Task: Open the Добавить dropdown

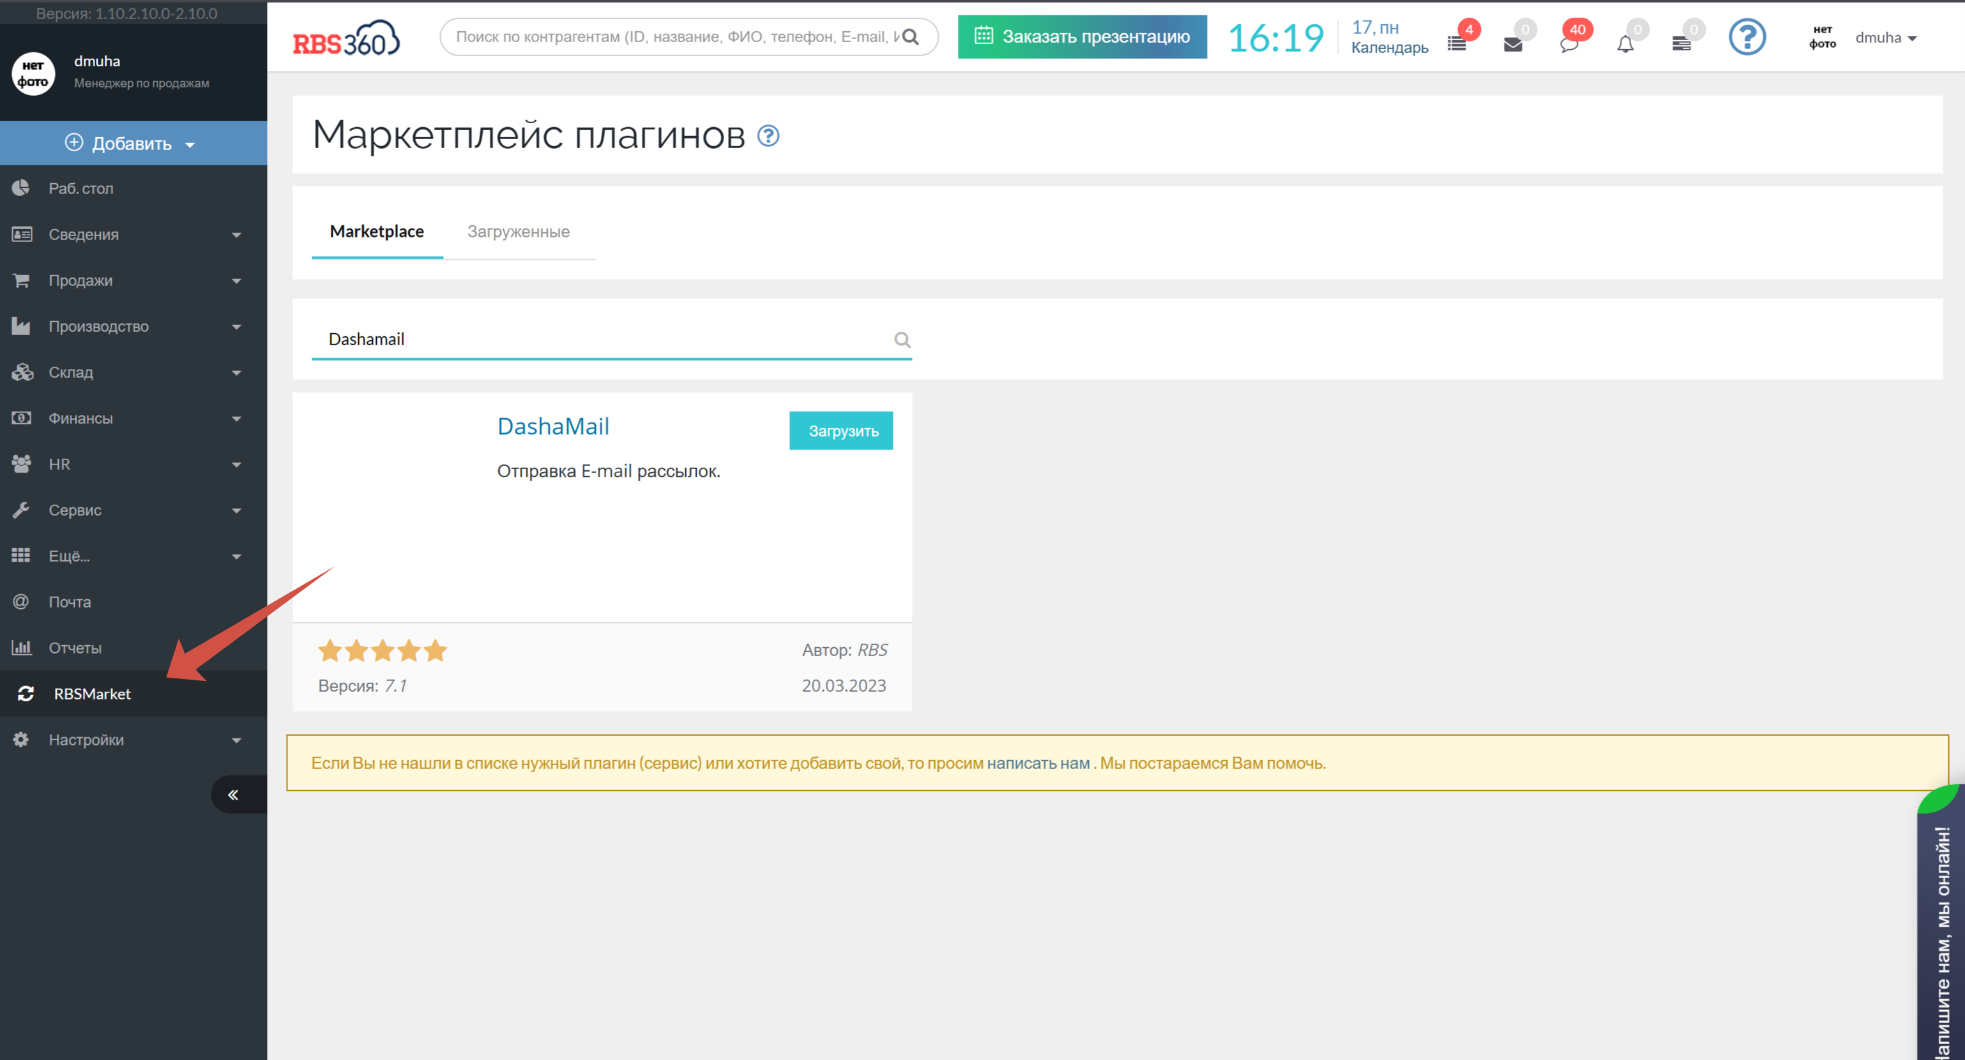Action: tap(133, 143)
